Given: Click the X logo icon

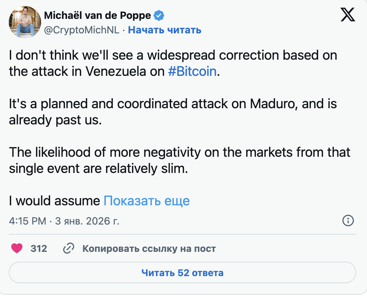Looking at the screenshot, I should 348,14.
